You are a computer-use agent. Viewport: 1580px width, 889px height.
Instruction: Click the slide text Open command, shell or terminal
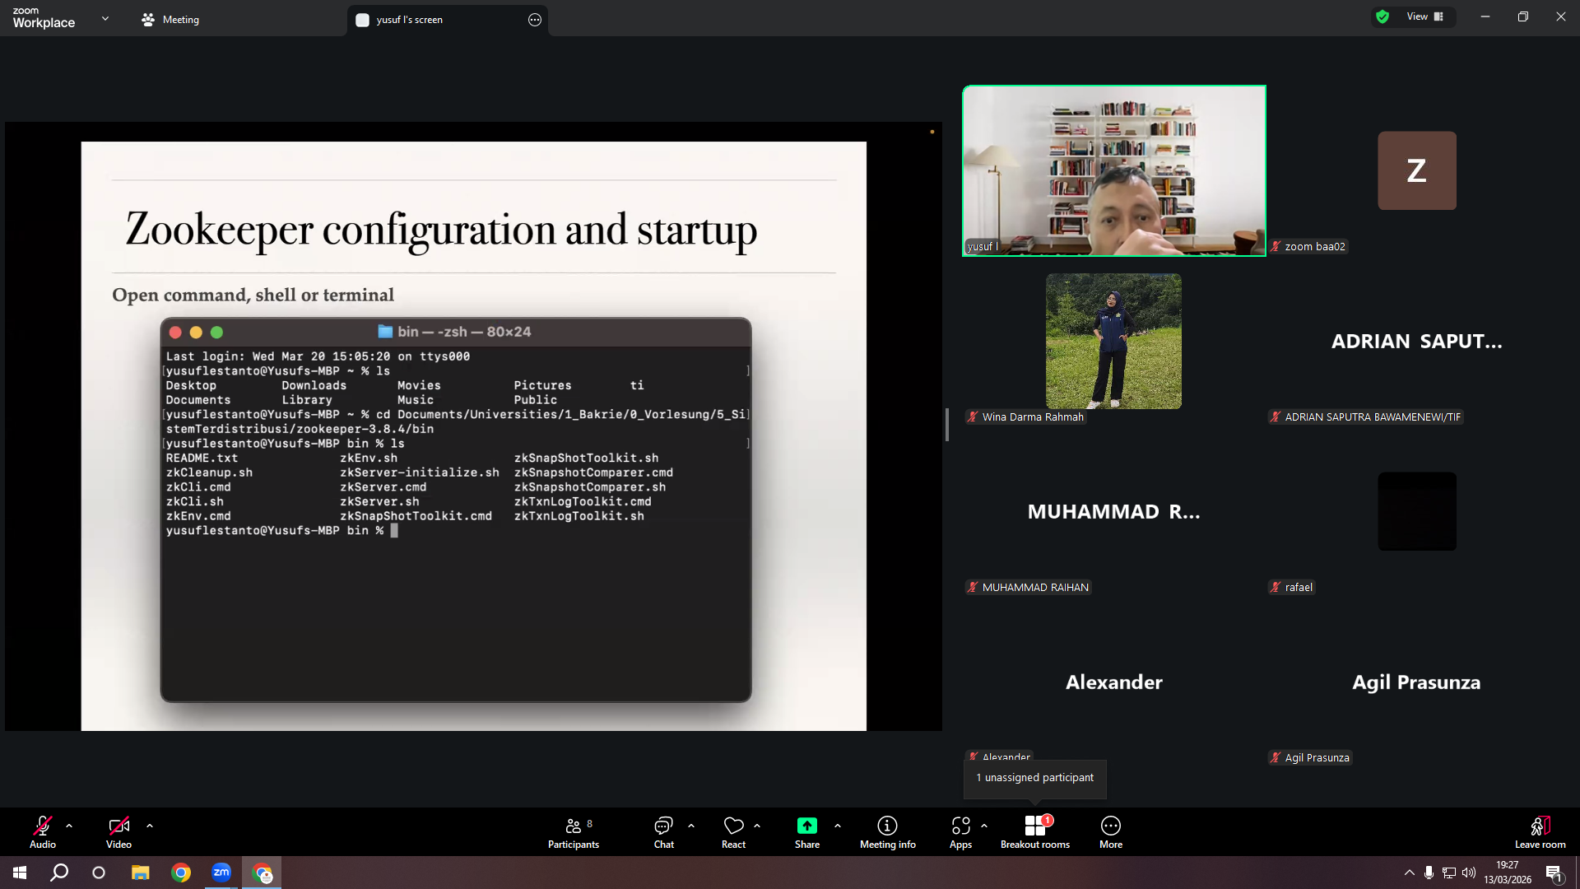pos(253,295)
